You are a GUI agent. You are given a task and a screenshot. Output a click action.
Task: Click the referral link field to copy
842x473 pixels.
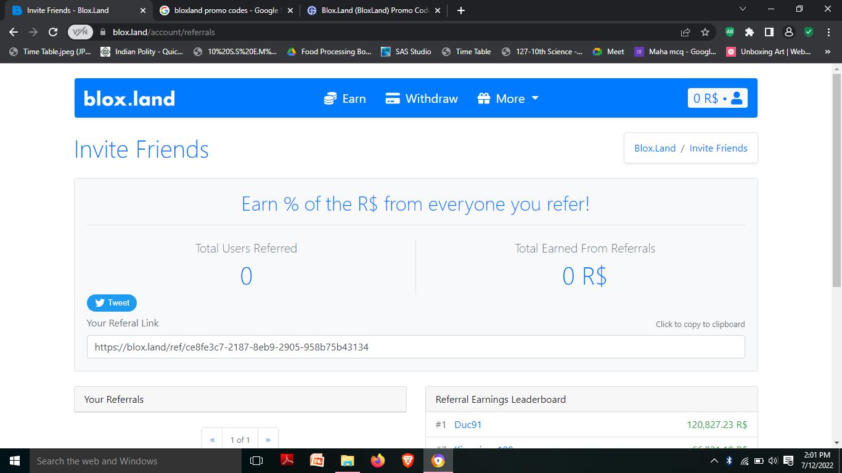tap(415, 347)
